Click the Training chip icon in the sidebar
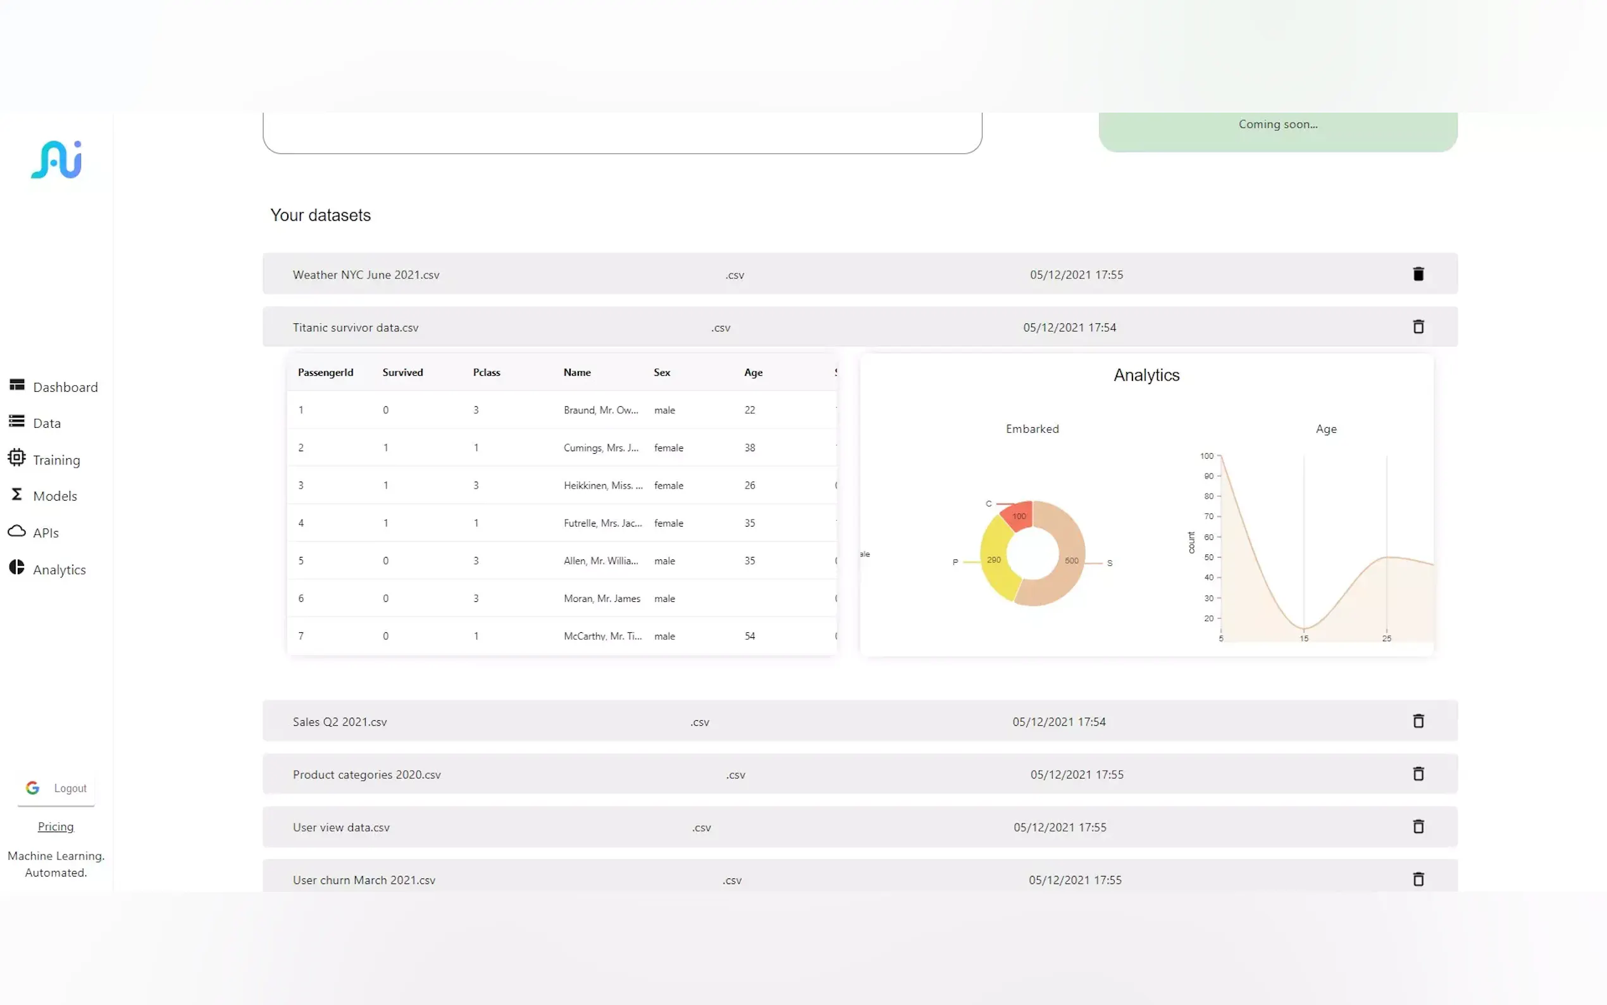1607x1005 pixels. point(16,458)
